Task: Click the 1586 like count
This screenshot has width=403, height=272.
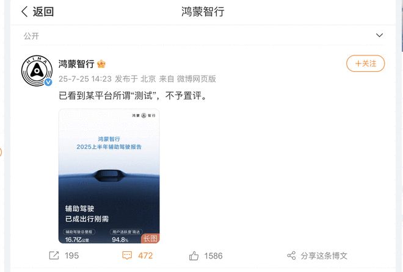Action: (x=213, y=256)
